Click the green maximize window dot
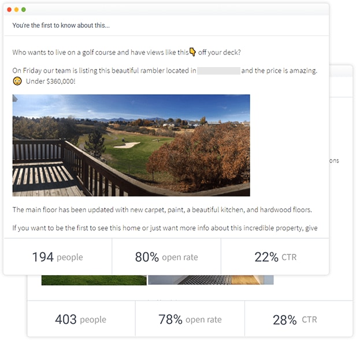This screenshot has width=356, height=340. coord(24,10)
